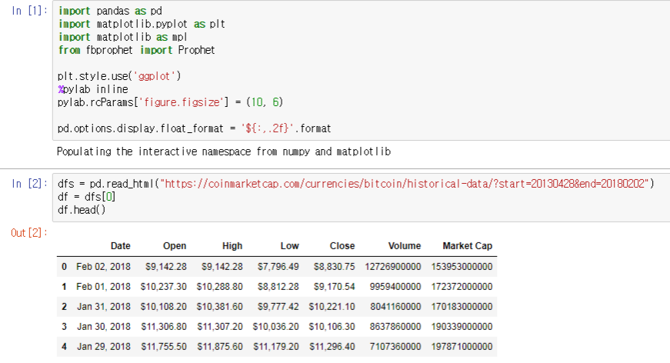Click the Date column header
The image size is (670, 363).
[x=120, y=246]
